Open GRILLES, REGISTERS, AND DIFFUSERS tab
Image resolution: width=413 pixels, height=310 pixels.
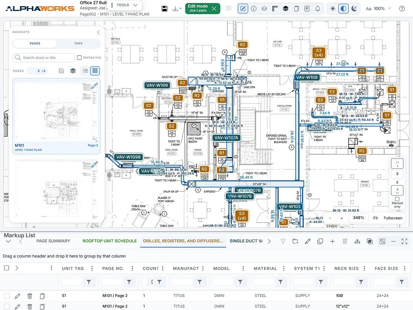tap(183, 241)
